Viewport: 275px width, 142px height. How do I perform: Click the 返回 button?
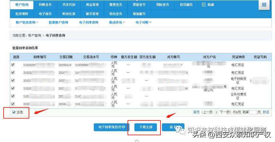click(173, 127)
